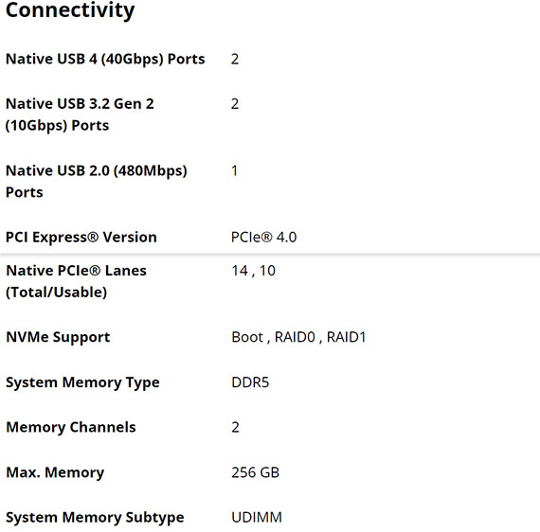Click the Memory Channels value 2

pyautogui.click(x=235, y=427)
